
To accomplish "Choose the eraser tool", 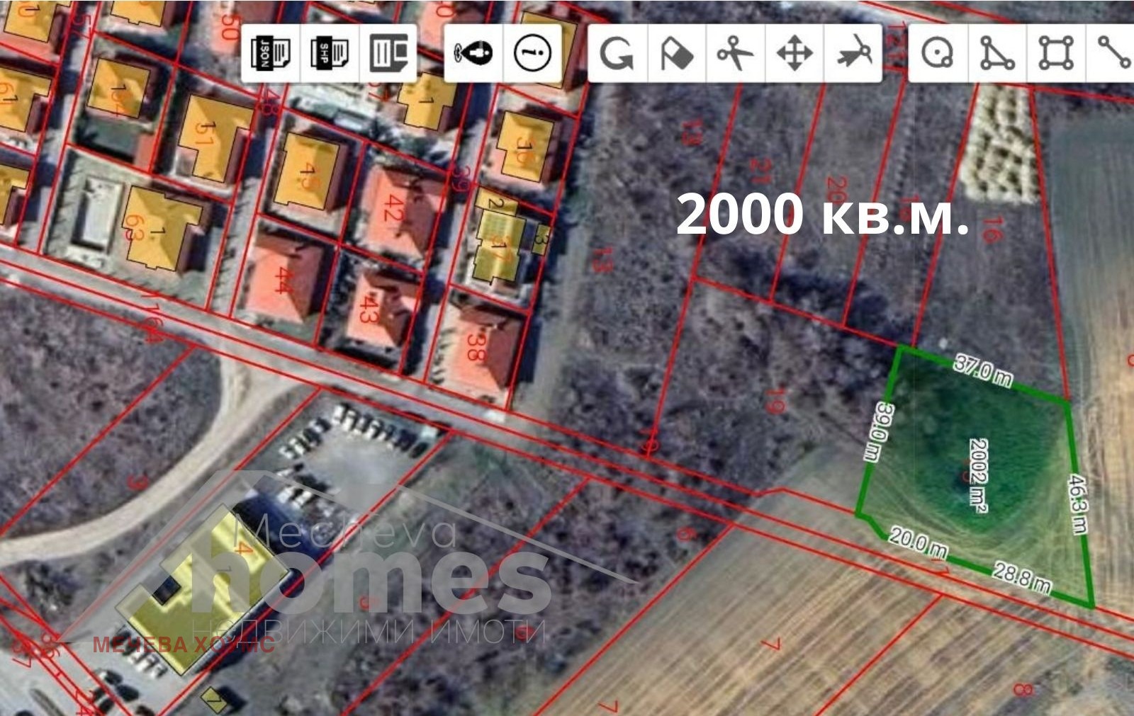I will pos(676,53).
